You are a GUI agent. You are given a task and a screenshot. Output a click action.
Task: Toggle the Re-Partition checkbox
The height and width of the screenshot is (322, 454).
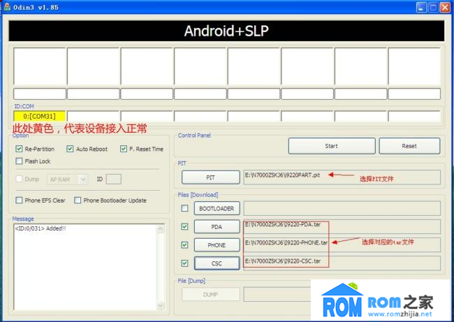point(19,149)
